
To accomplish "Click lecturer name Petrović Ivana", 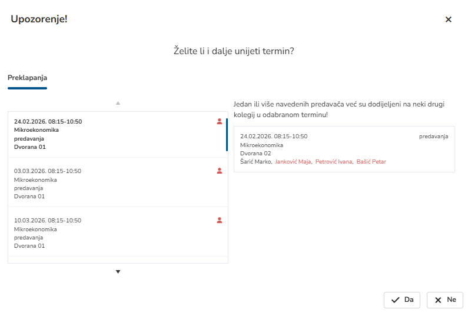I will point(334,161).
